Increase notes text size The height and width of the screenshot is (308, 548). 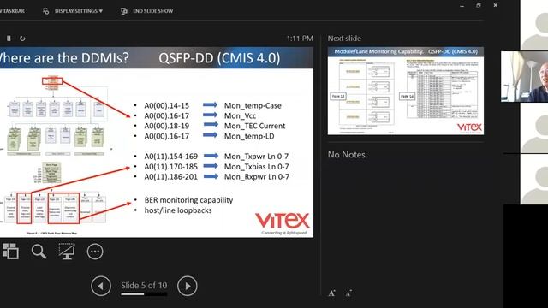coord(331,293)
